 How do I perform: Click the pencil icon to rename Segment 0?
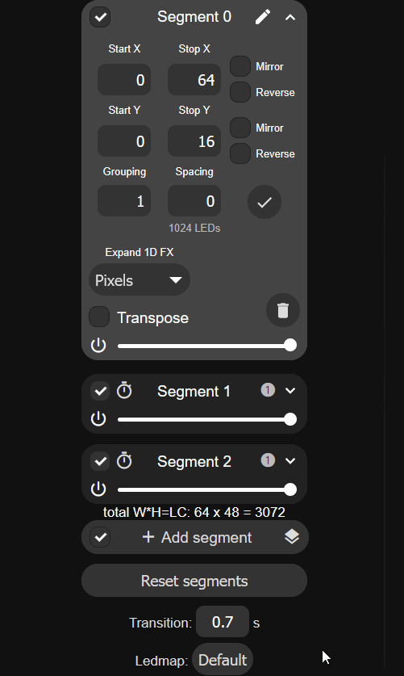click(262, 17)
